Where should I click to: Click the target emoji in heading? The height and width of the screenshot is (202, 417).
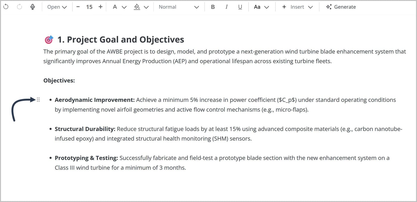[49, 40]
